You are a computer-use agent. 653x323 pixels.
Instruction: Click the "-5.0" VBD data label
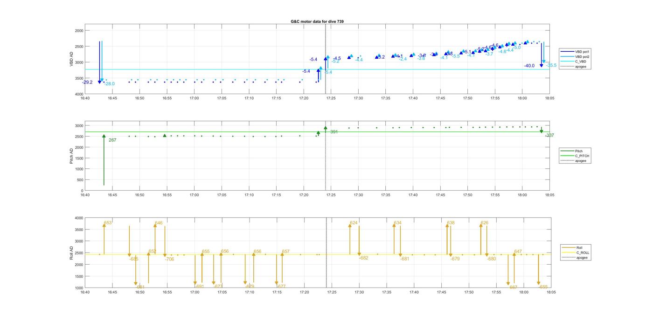pyautogui.click(x=517, y=48)
